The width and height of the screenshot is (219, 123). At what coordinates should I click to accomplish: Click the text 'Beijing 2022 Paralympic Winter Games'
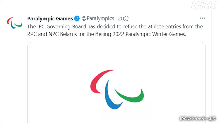click(x=141, y=34)
